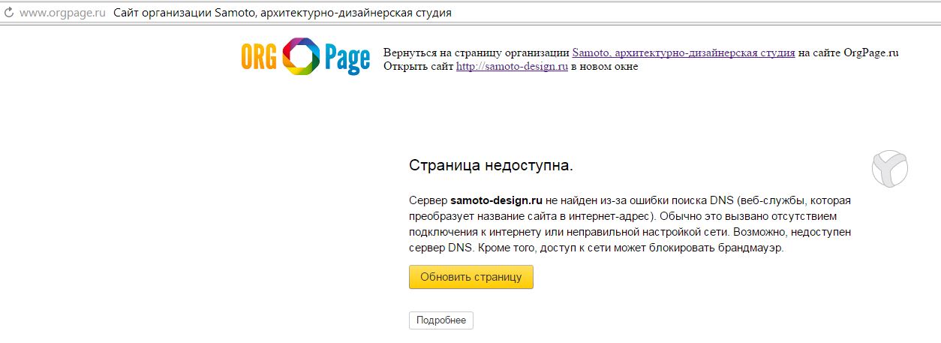
Task: Click the на сайте OrgPage.ru text
Action: pyautogui.click(x=848, y=53)
